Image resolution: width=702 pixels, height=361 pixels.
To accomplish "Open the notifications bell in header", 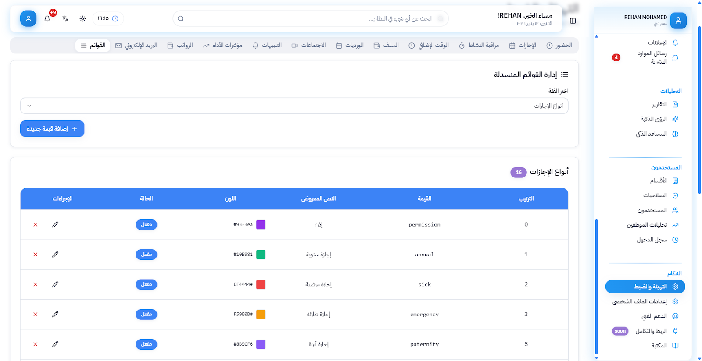I will tap(47, 19).
